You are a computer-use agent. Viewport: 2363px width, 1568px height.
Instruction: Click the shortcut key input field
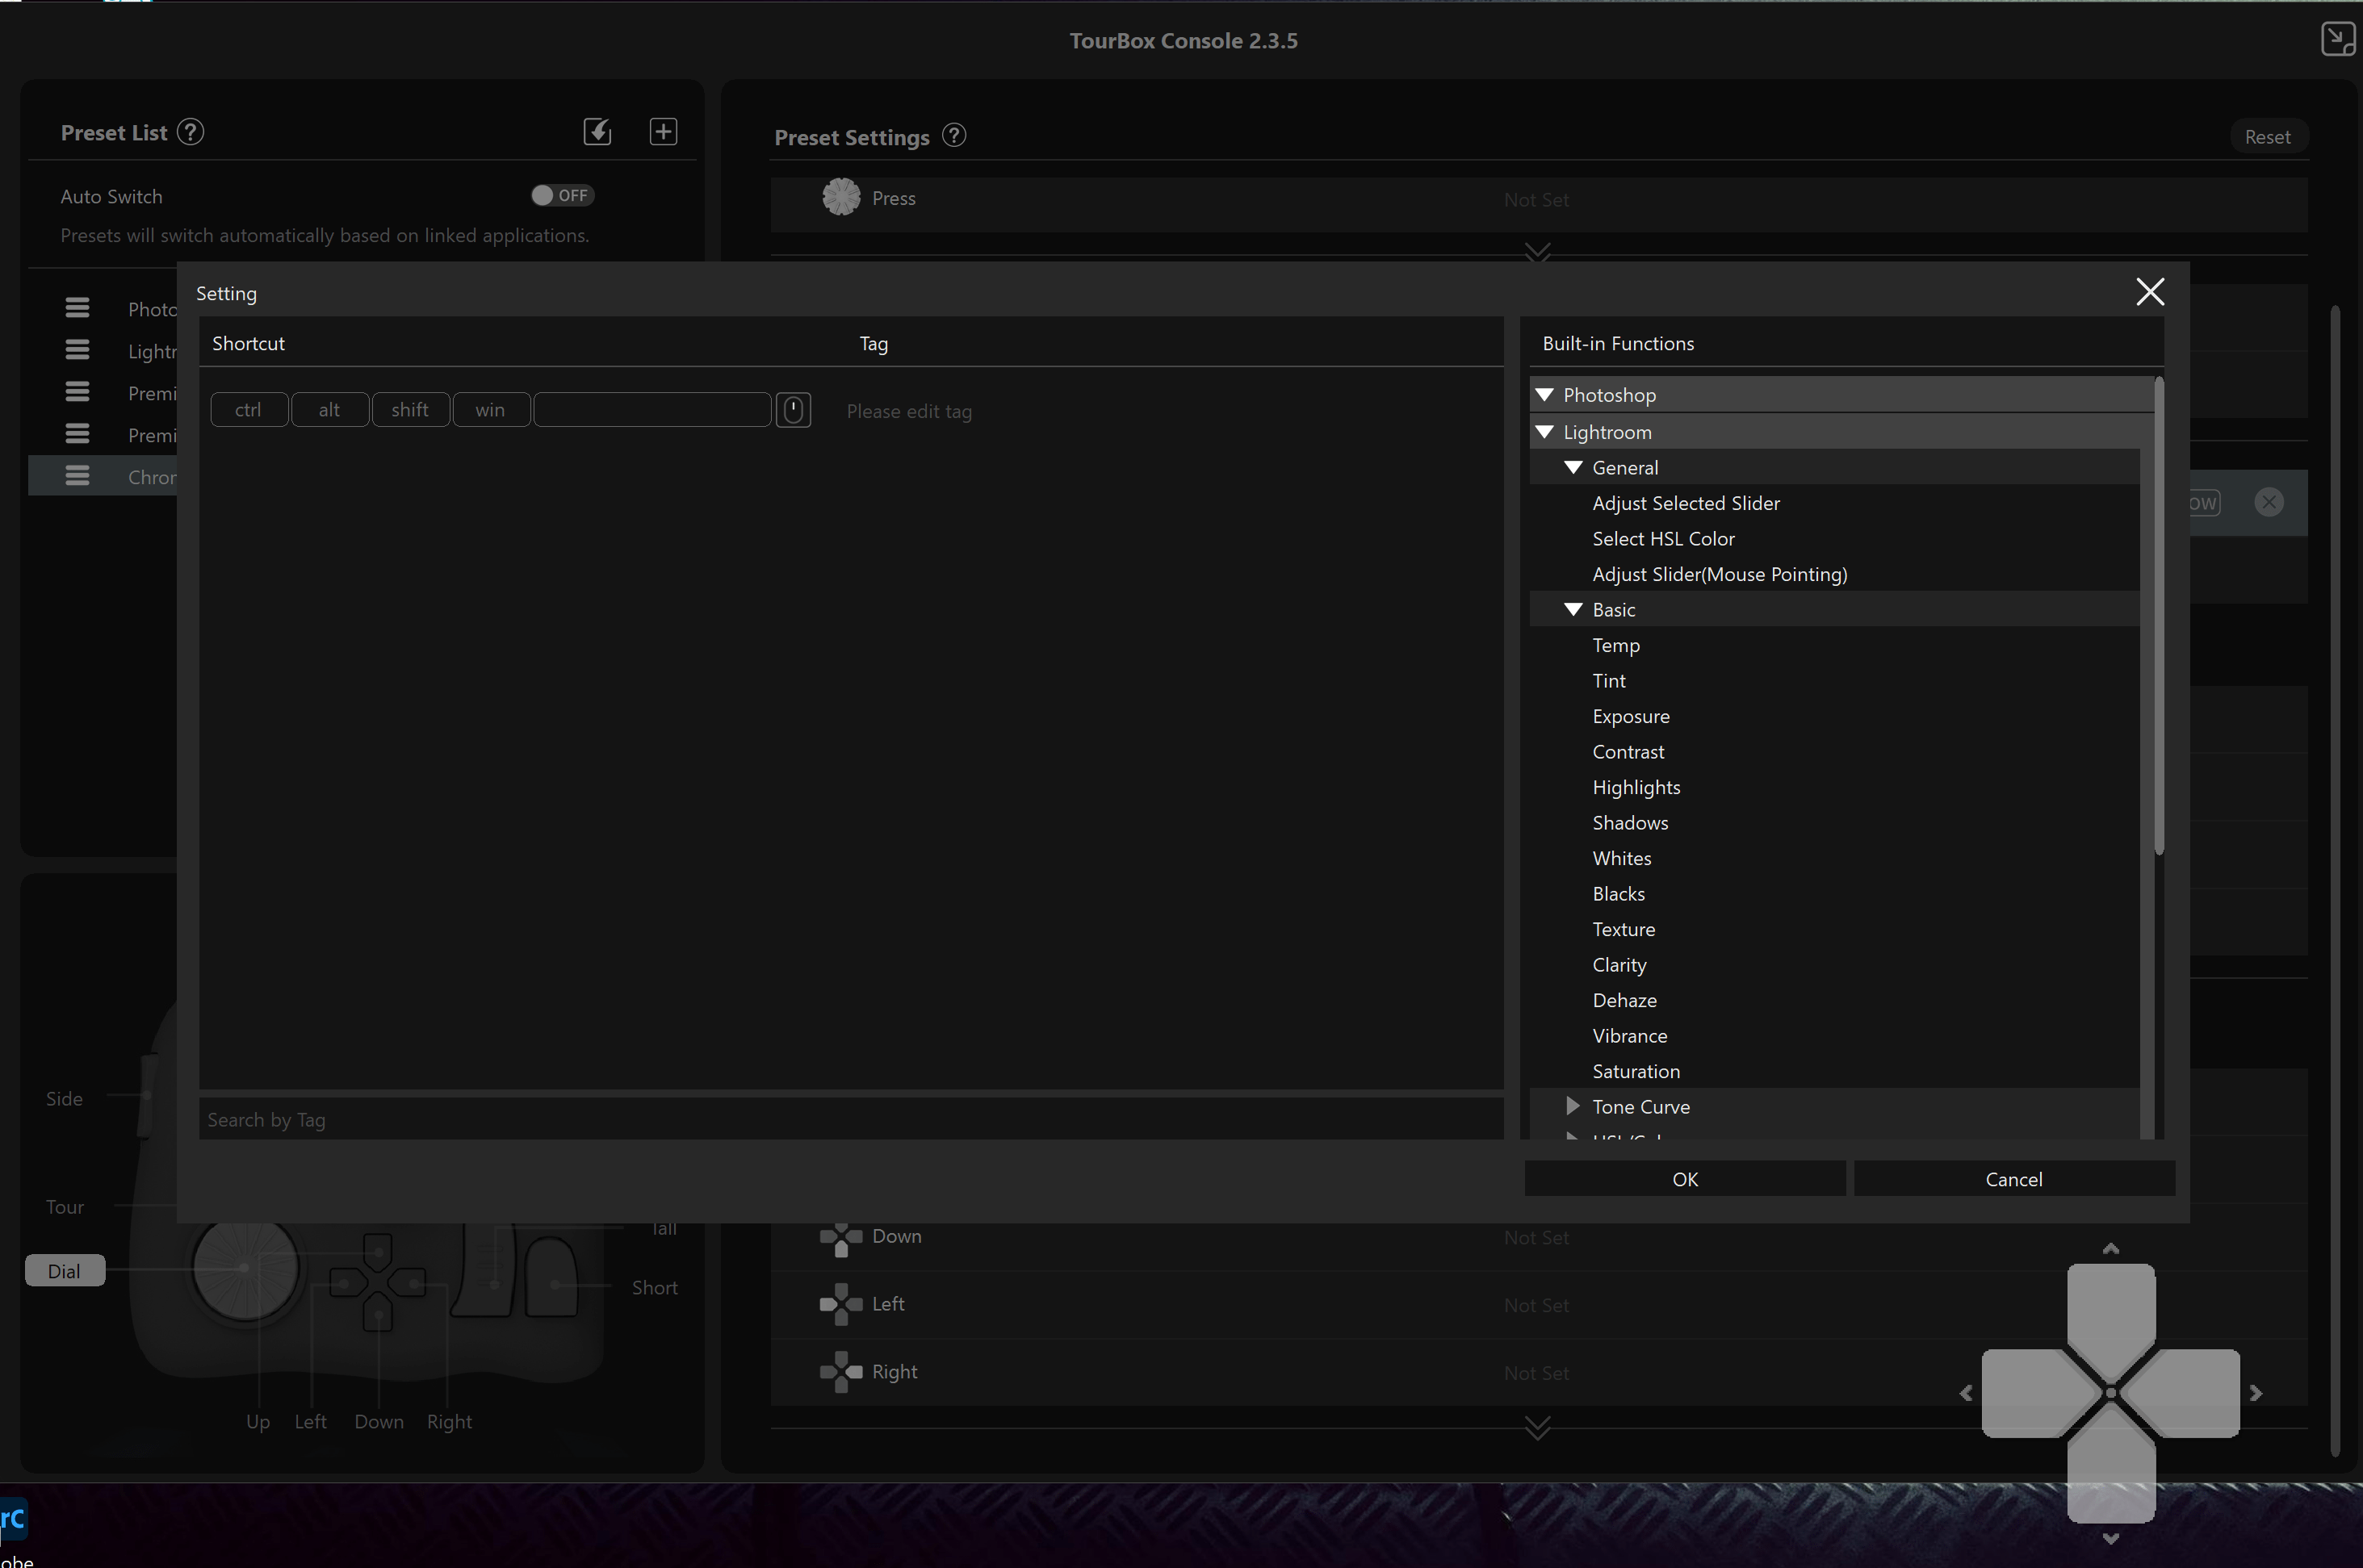tap(652, 410)
